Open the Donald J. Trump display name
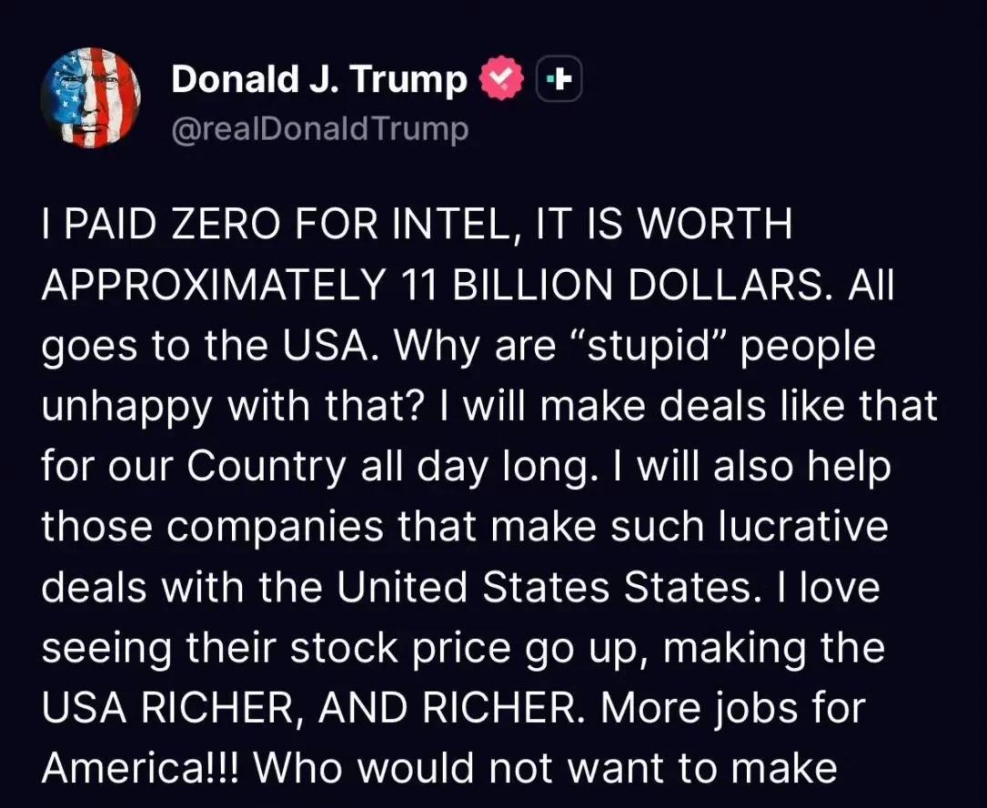This screenshot has width=987, height=808. pos(318,81)
